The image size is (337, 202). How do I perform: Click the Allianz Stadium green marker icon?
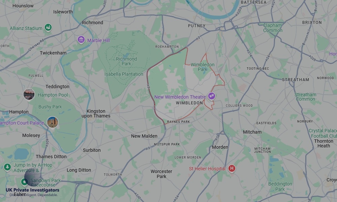48,28
